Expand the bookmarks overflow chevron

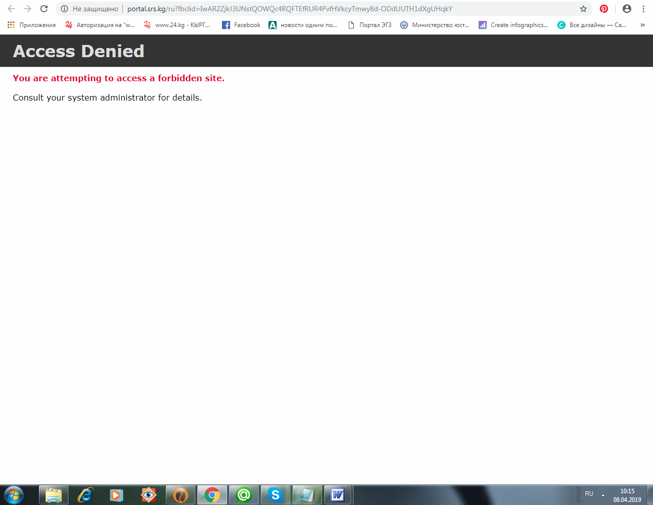click(643, 25)
